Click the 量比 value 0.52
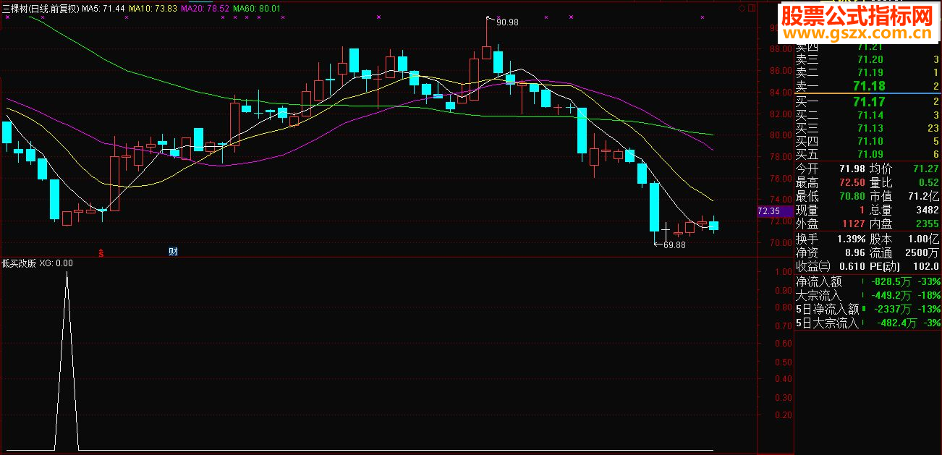The width and height of the screenshot is (942, 455). coord(928,183)
